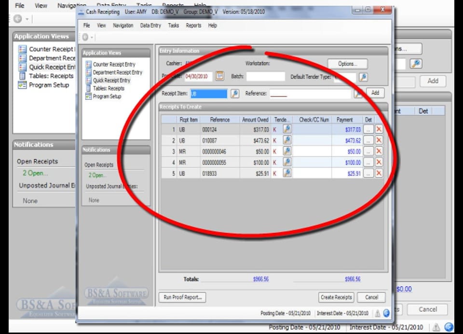Screen dimensions: 463x334
Task: Open Tables: Receipts in front window
Action: pos(109,88)
